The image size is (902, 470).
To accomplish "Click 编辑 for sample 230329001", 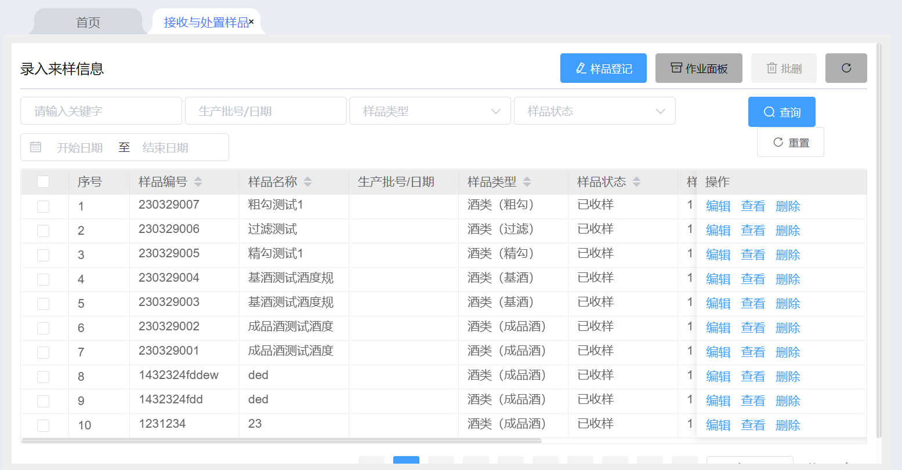I will pyautogui.click(x=718, y=352).
